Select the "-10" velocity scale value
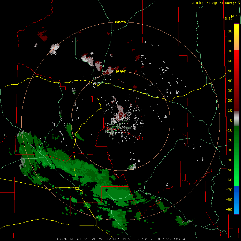Image resolution: width=241 pixels, height=241 pixels. coord(229,130)
